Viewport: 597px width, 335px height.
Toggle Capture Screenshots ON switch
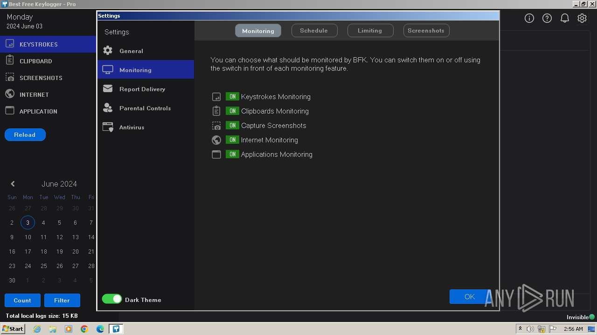[x=232, y=125]
